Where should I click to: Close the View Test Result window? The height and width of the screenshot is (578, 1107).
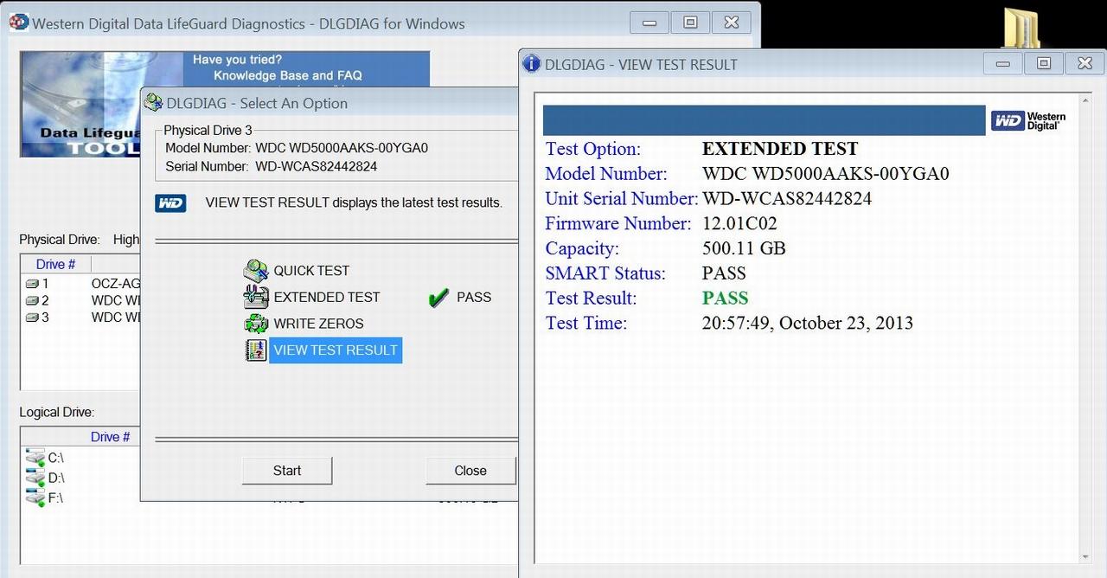point(1085,63)
